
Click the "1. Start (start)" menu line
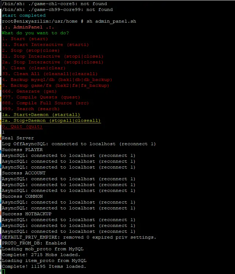pyautogui.click(x=25, y=39)
